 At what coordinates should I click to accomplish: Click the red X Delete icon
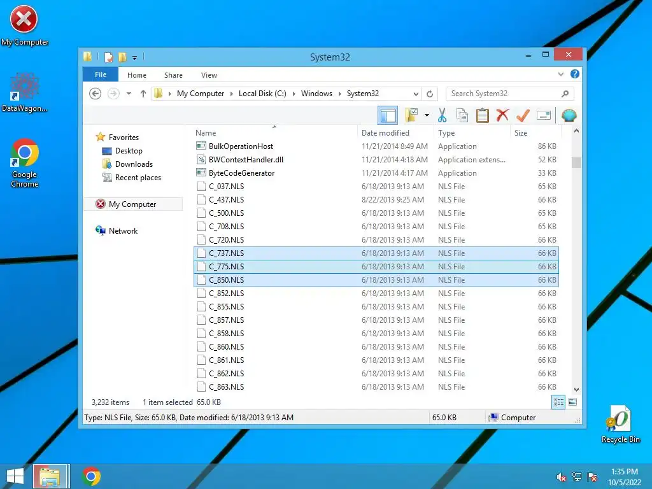pos(502,115)
